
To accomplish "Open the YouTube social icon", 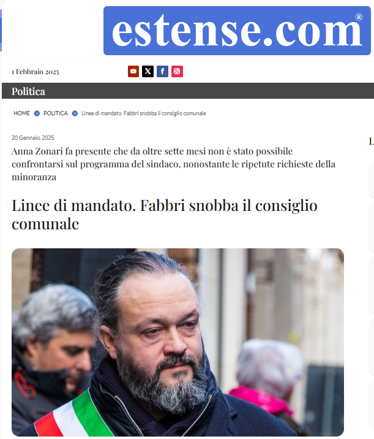I will click(x=133, y=71).
